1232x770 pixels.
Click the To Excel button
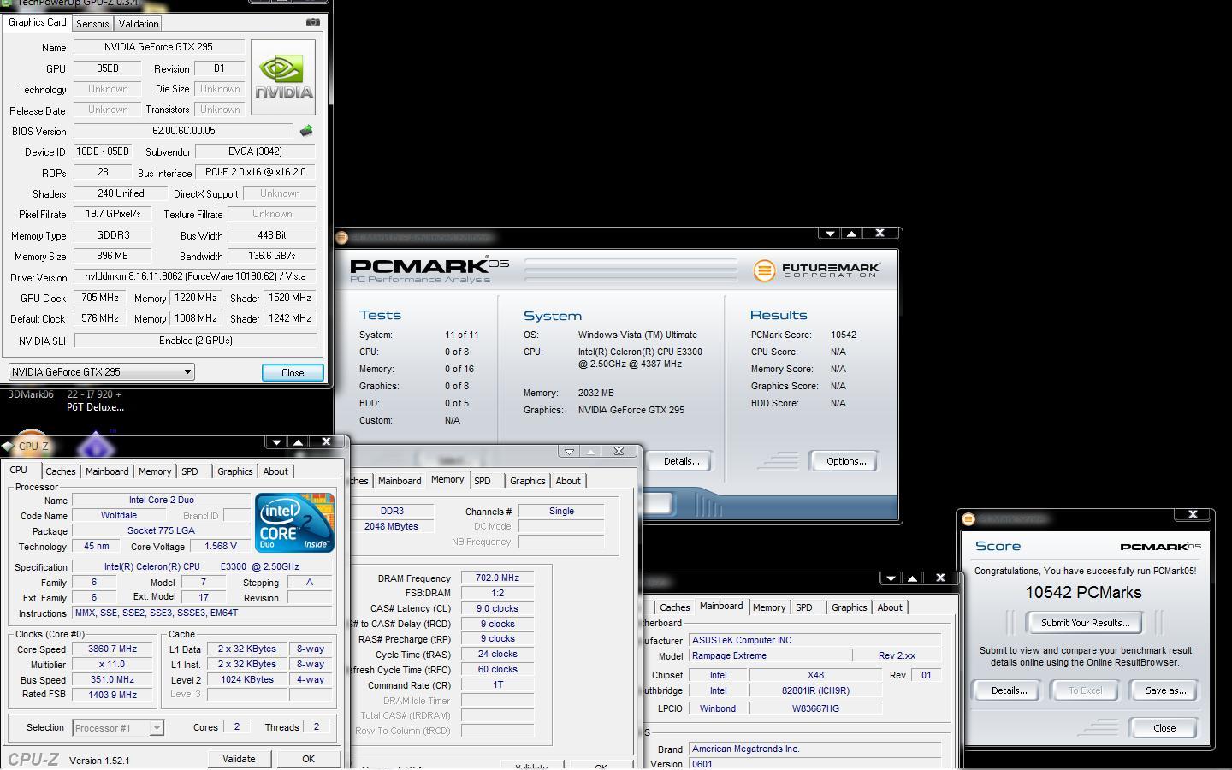(x=1085, y=690)
